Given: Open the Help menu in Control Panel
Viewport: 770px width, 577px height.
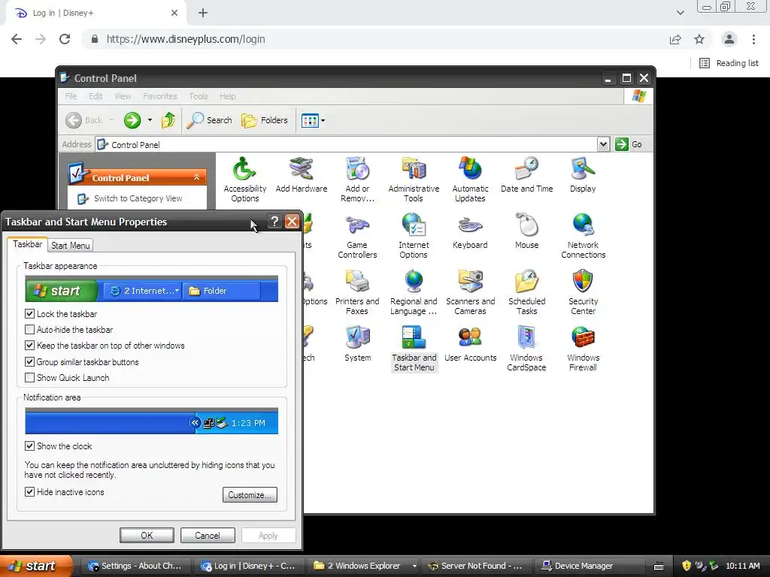Looking at the screenshot, I should [227, 96].
